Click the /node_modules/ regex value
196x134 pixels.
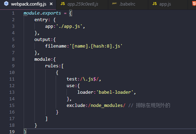(107, 106)
